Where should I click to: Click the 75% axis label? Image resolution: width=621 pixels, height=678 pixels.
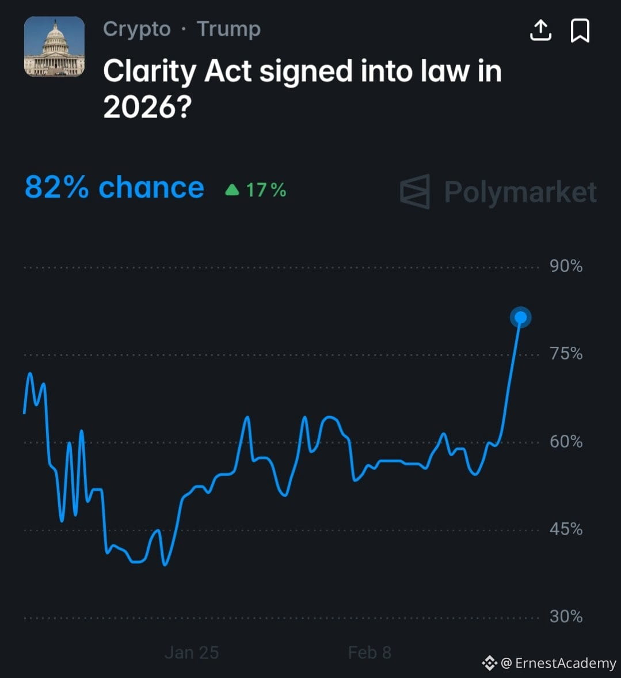pyautogui.click(x=566, y=354)
